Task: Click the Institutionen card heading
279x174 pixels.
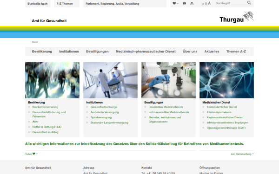Action: [94, 103]
